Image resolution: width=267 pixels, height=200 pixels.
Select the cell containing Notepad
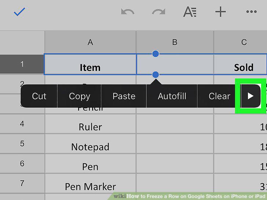(91, 144)
